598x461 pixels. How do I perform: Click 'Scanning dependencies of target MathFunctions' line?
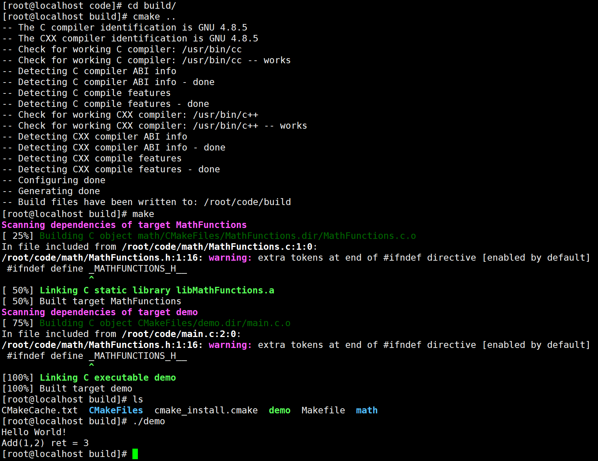pyautogui.click(x=124, y=225)
